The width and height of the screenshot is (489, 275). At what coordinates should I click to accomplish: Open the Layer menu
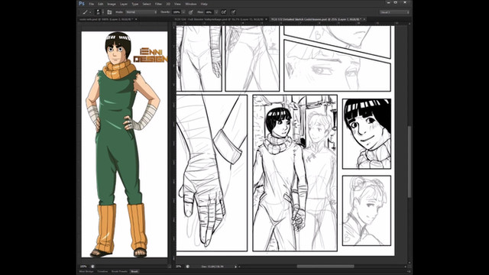[124, 4]
